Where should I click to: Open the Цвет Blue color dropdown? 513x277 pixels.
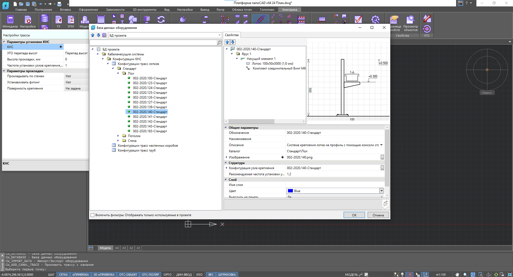(x=381, y=191)
